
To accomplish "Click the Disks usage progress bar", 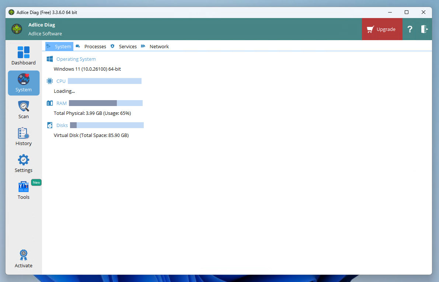I will [x=107, y=125].
